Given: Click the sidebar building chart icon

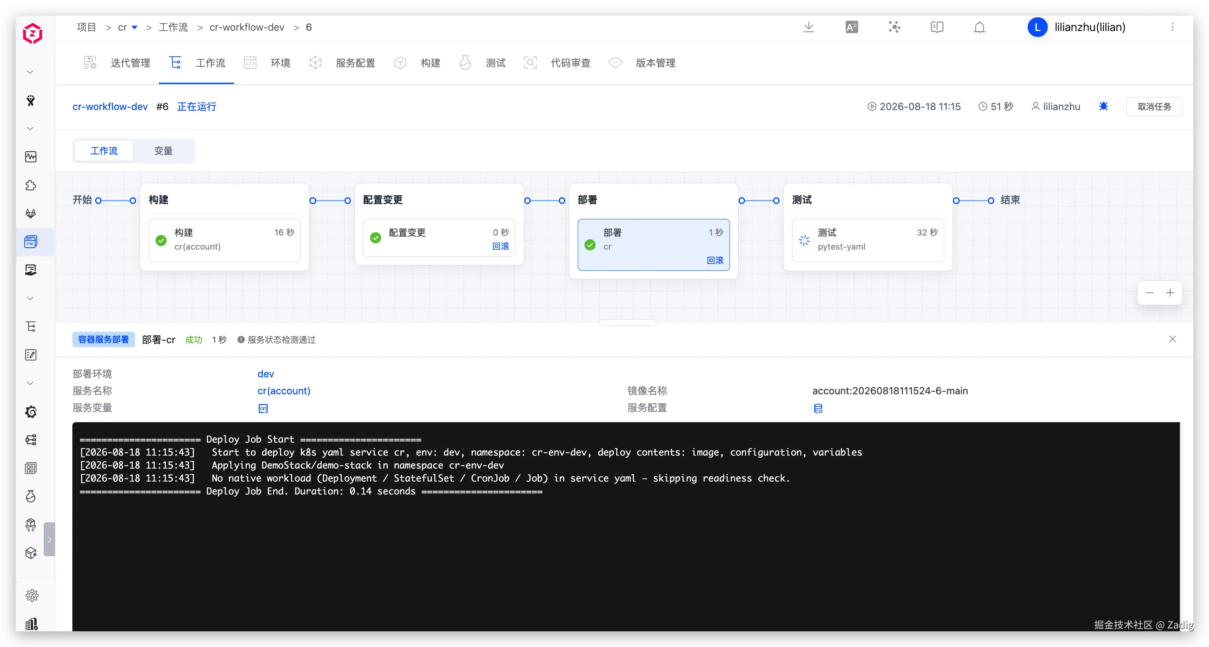Looking at the screenshot, I should coord(32,623).
